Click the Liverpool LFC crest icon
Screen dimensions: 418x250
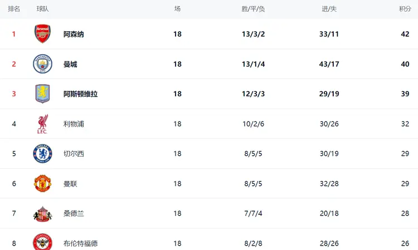coord(42,124)
